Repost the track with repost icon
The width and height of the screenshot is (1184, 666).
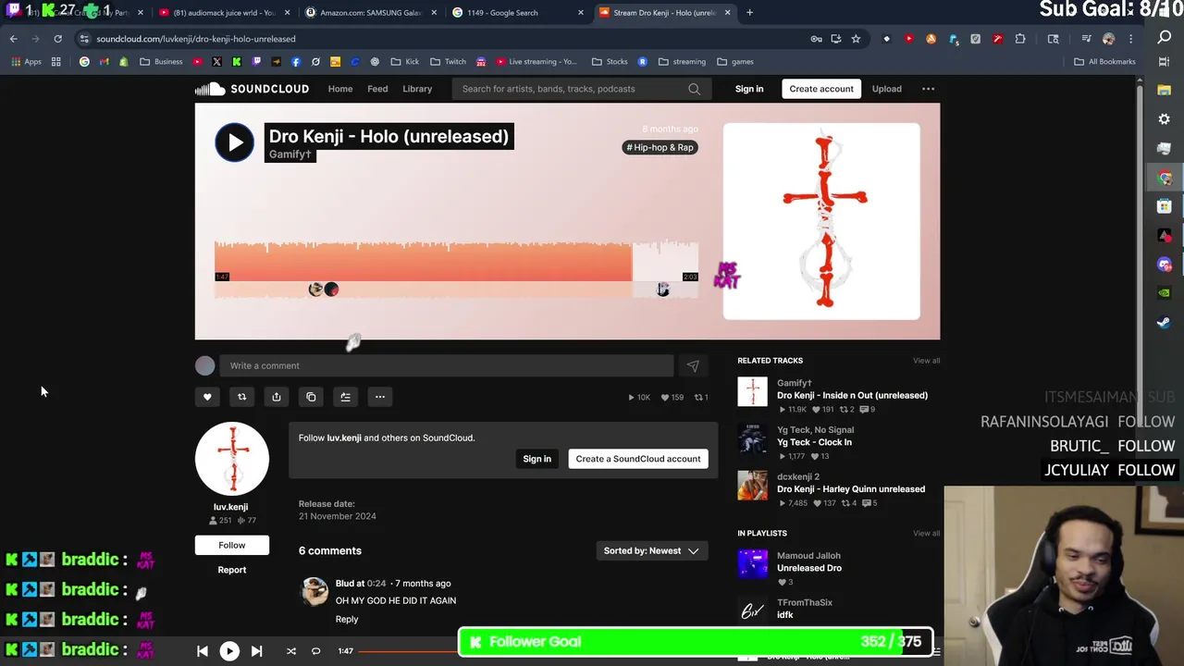click(x=241, y=397)
